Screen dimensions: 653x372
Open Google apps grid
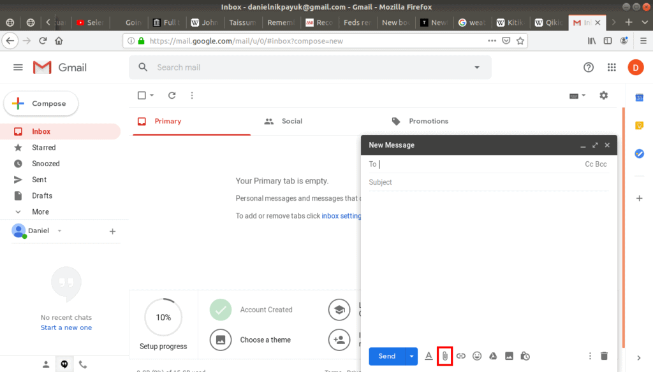[612, 68]
